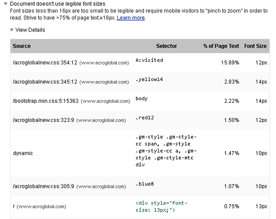Click the % of Page Text header
This screenshot has height=219, width=276.
221,46
